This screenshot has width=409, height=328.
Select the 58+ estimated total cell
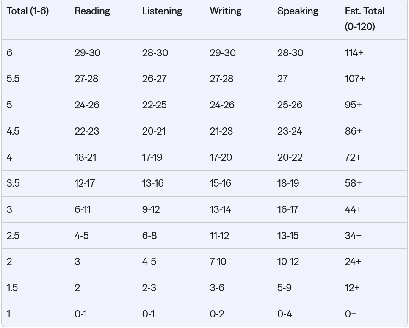click(353, 183)
